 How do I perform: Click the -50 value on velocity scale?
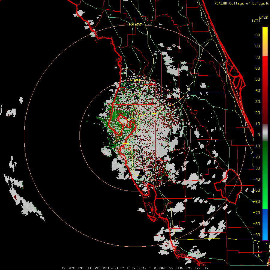256,190
